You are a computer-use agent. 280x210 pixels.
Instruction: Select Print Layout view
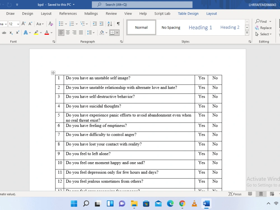pyautogui.click(x=261, y=194)
